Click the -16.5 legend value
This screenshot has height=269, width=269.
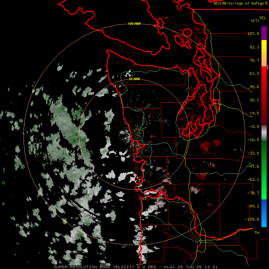[x=253, y=140]
